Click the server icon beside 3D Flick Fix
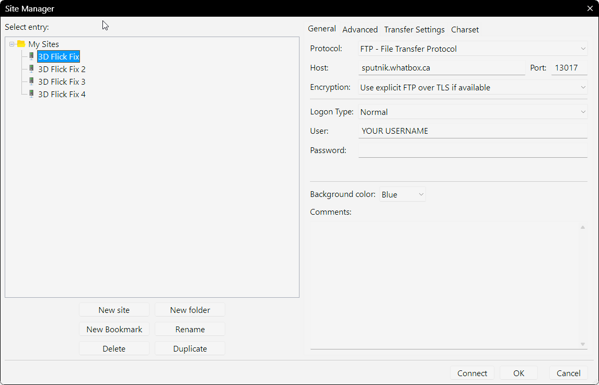Image resolution: width=599 pixels, height=385 pixels. click(31, 56)
